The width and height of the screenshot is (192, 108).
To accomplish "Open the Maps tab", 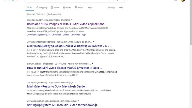I will click(79, 7).
